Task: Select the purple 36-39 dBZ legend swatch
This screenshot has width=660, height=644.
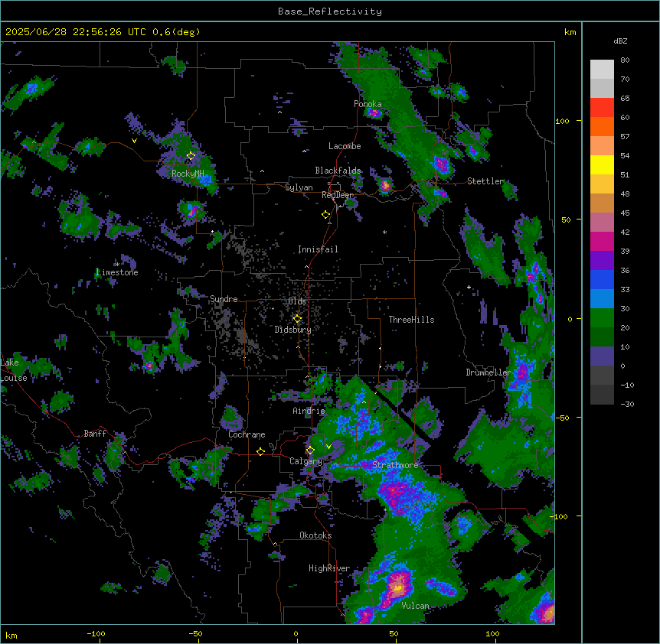Action: click(602, 260)
